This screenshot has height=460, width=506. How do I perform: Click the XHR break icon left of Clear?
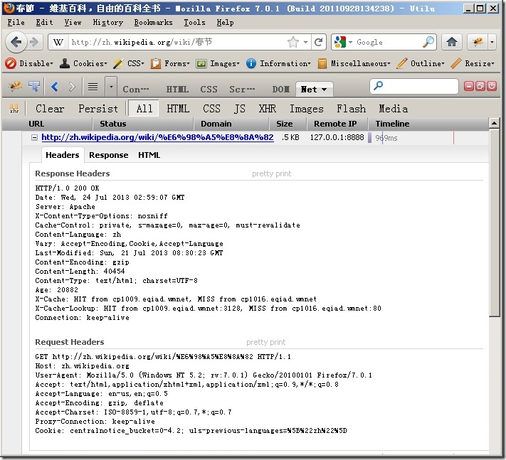tap(14, 109)
